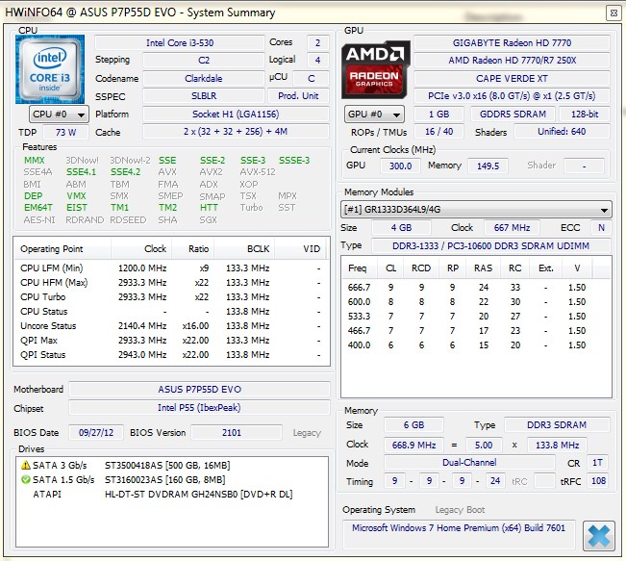Viewport: 626px width, 561px height.
Task: Select the QPI Status row
Action: click(x=171, y=354)
